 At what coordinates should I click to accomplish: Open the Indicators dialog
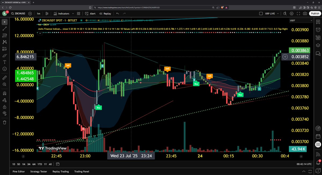[61, 13]
